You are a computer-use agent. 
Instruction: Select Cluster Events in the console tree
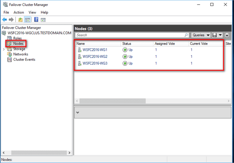pyautogui.click(x=24, y=60)
